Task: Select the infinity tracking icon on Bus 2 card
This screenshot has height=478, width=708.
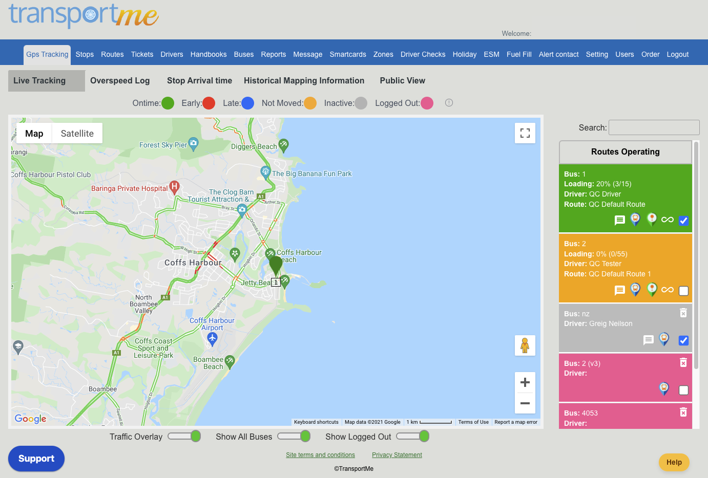Action: coord(667,290)
